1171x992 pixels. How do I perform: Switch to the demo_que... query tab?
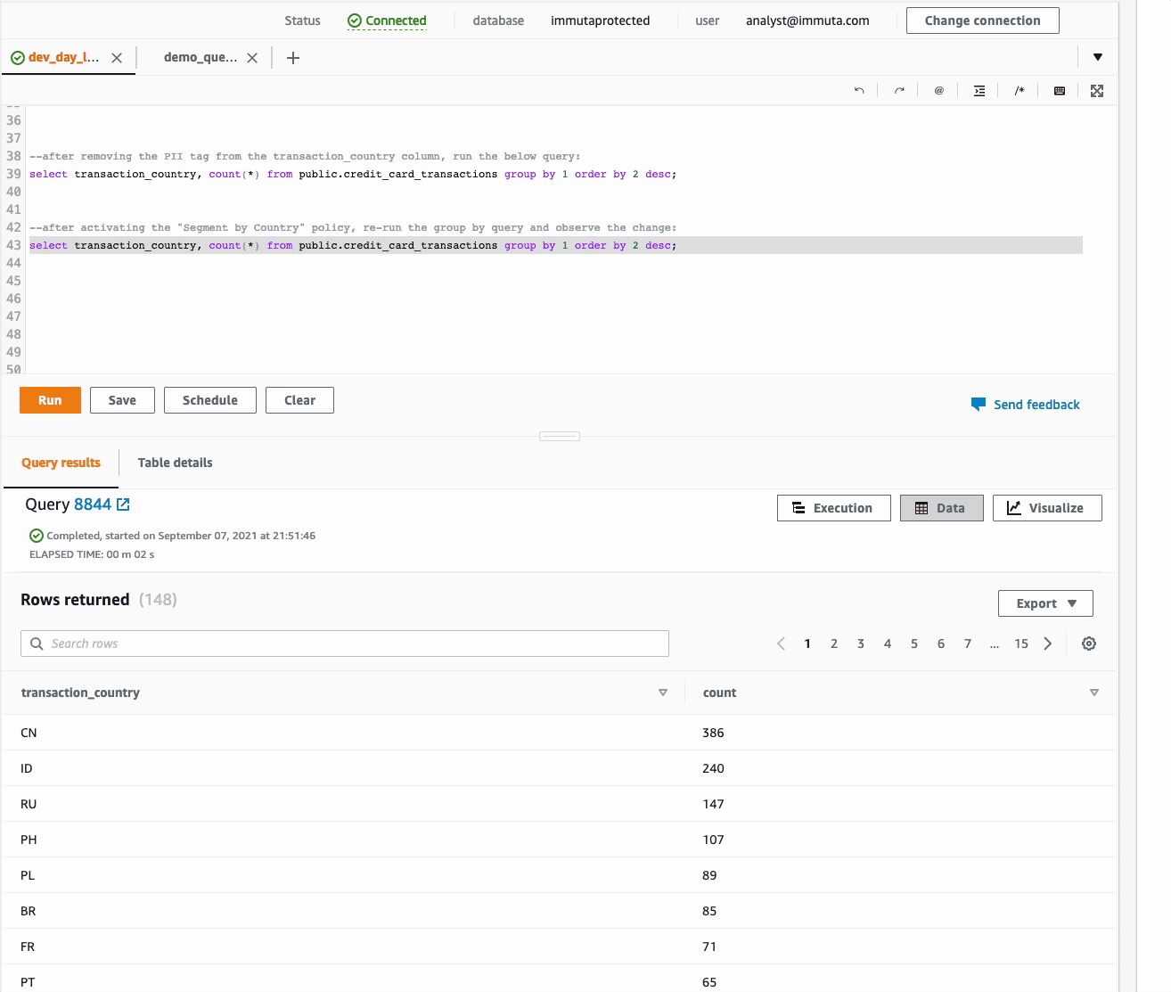[x=201, y=57]
